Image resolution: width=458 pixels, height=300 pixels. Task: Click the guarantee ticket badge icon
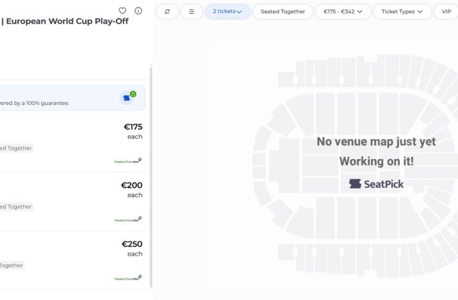point(129,98)
